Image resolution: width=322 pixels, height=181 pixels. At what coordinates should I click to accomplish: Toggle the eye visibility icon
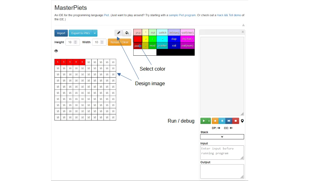(56, 51)
